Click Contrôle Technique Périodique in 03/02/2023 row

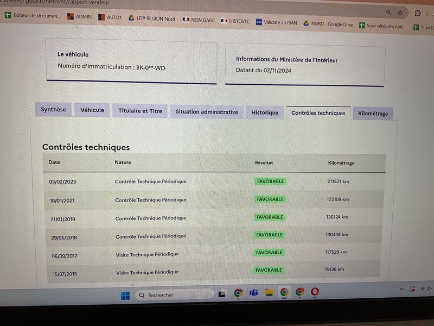151,181
